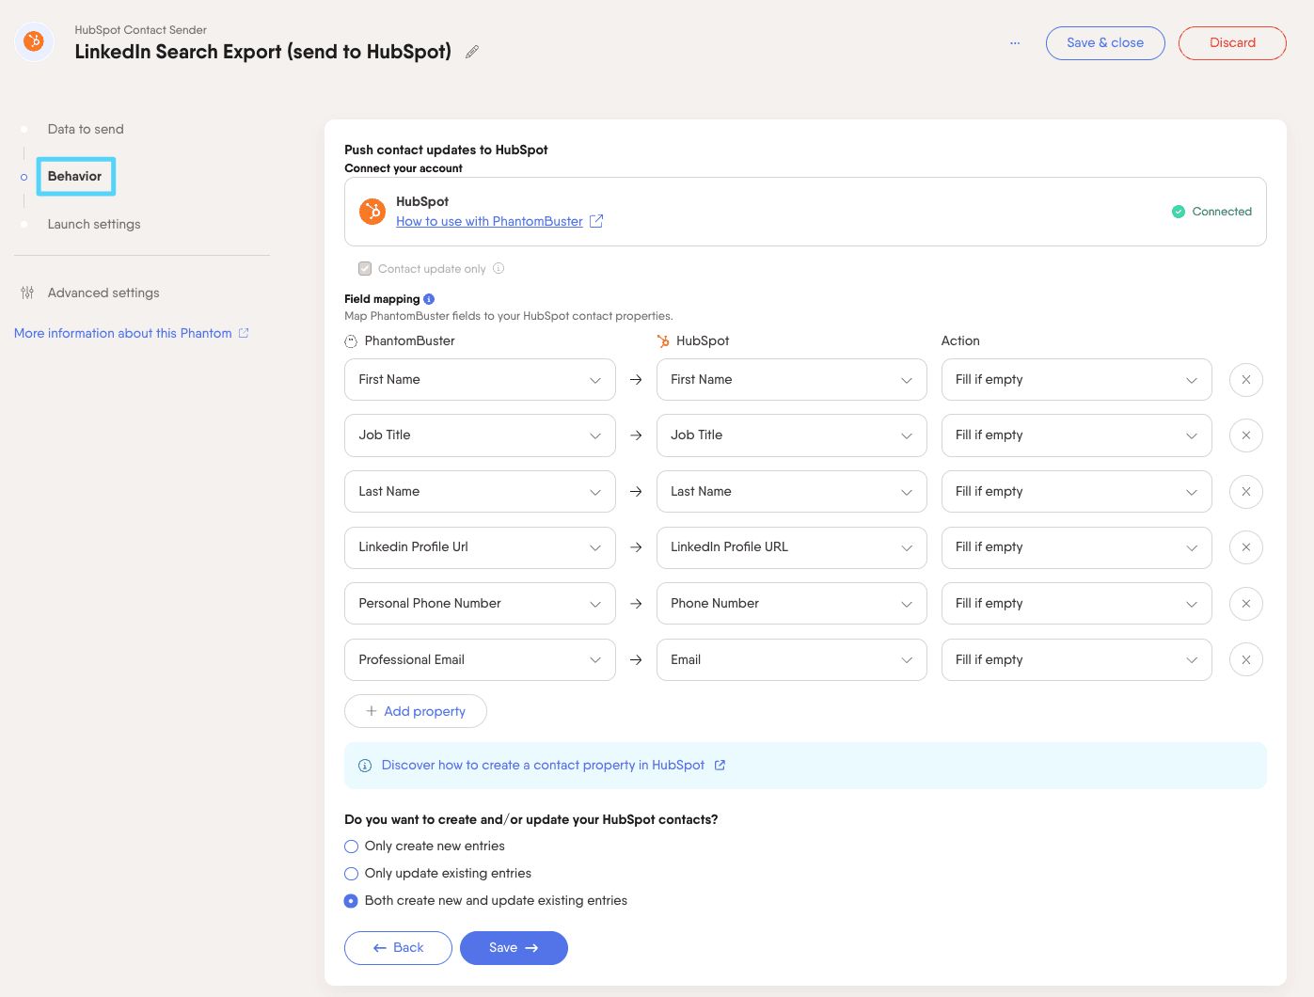Remove the Job Title mapping row
This screenshot has height=997, width=1314.
1246,435
